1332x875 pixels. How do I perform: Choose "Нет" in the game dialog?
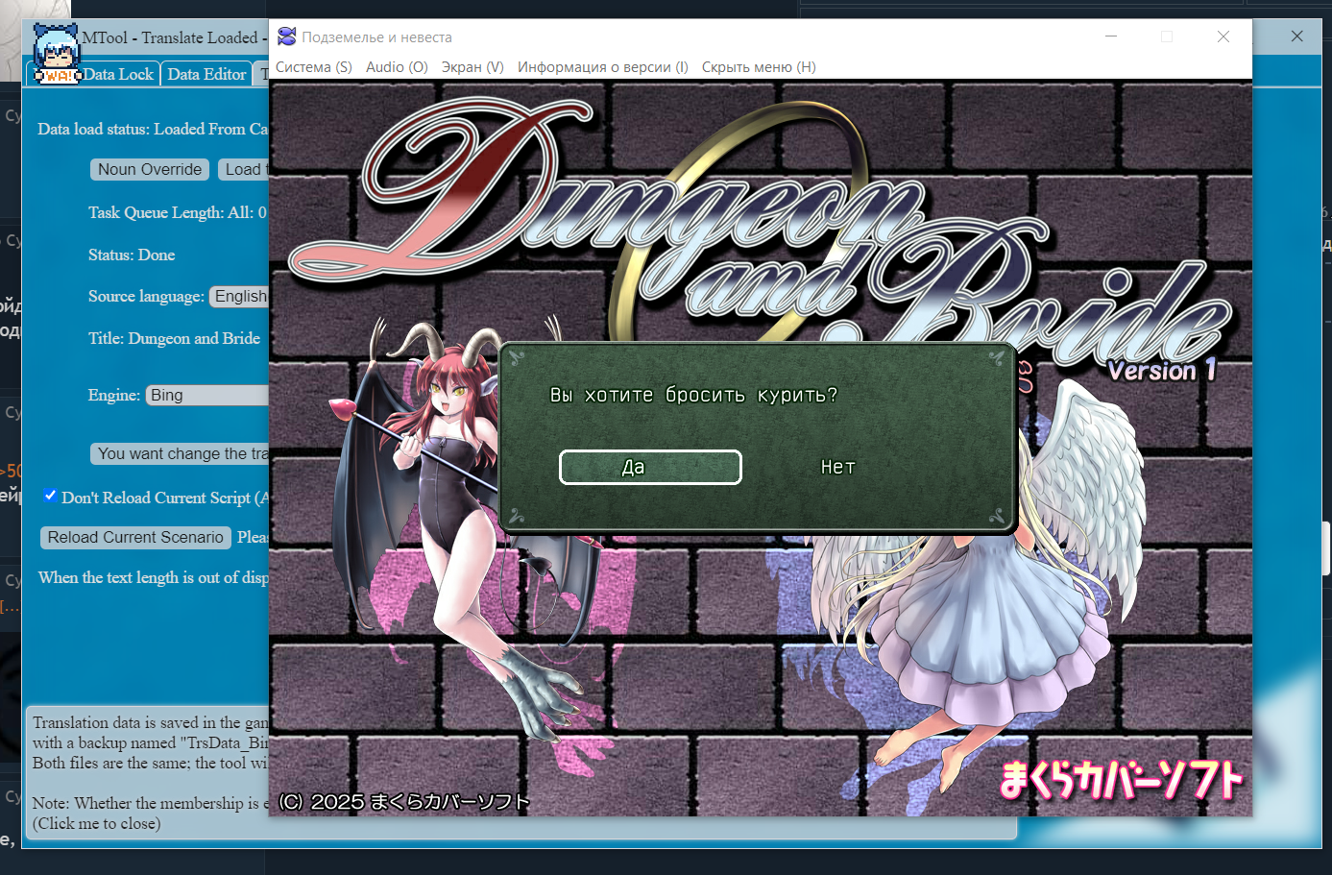tap(837, 467)
